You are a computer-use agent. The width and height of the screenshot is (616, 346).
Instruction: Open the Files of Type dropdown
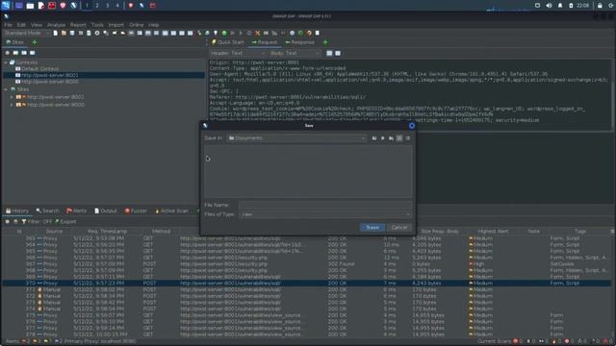click(x=325, y=214)
